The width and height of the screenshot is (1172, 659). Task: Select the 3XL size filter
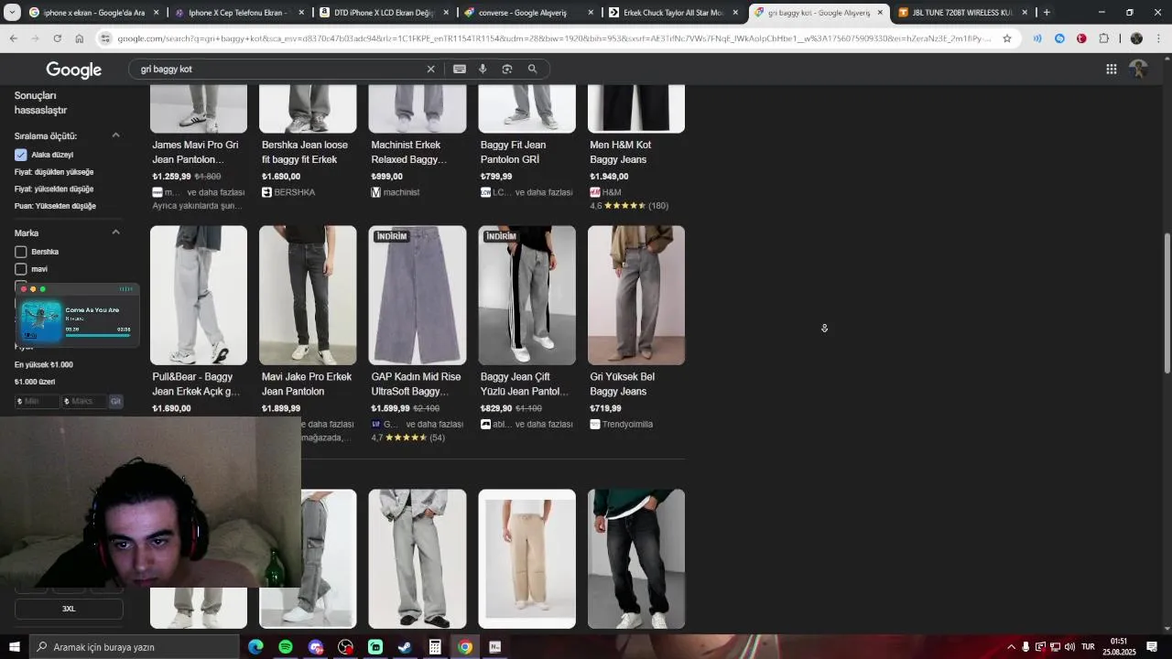point(69,609)
